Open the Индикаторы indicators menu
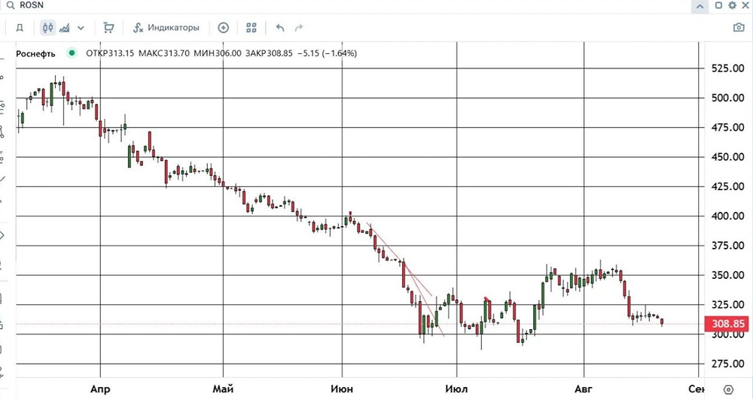753x399 pixels. pos(166,28)
